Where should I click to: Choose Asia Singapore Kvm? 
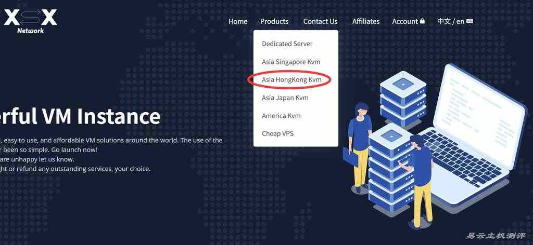(291, 62)
